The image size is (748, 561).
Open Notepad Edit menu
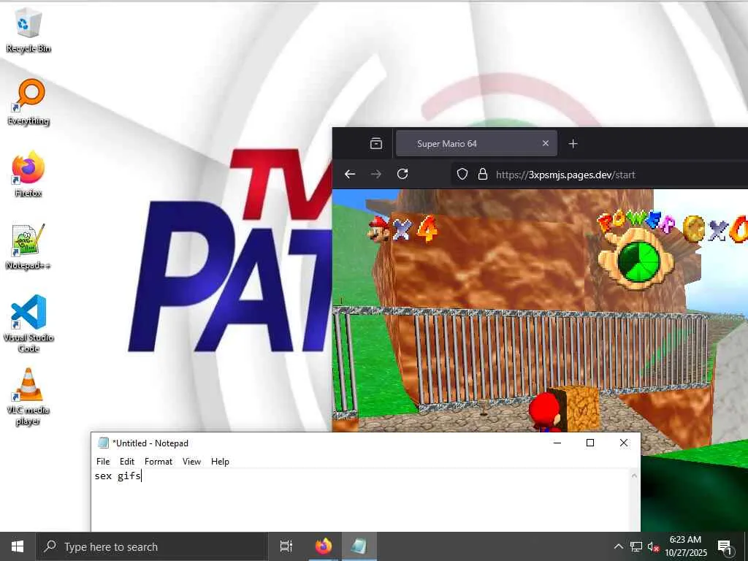click(x=126, y=462)
